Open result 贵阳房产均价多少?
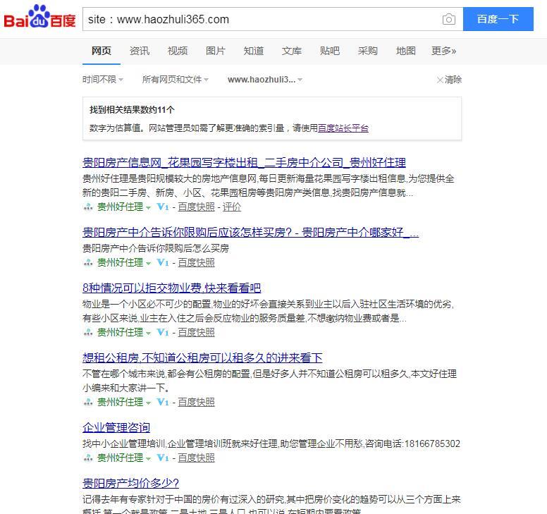This screenshot has width=547, height=514. click(131, 483)
